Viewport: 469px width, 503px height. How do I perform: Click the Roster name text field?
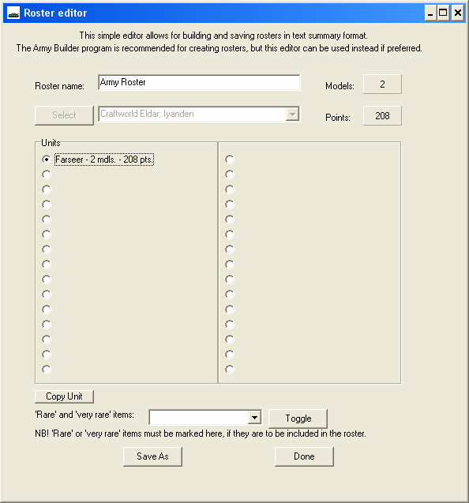(199, 82)
